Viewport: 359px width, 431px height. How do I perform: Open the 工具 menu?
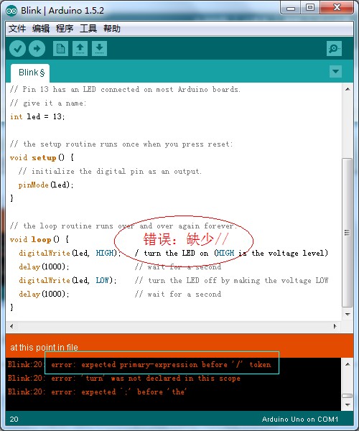tap(88, 28)
